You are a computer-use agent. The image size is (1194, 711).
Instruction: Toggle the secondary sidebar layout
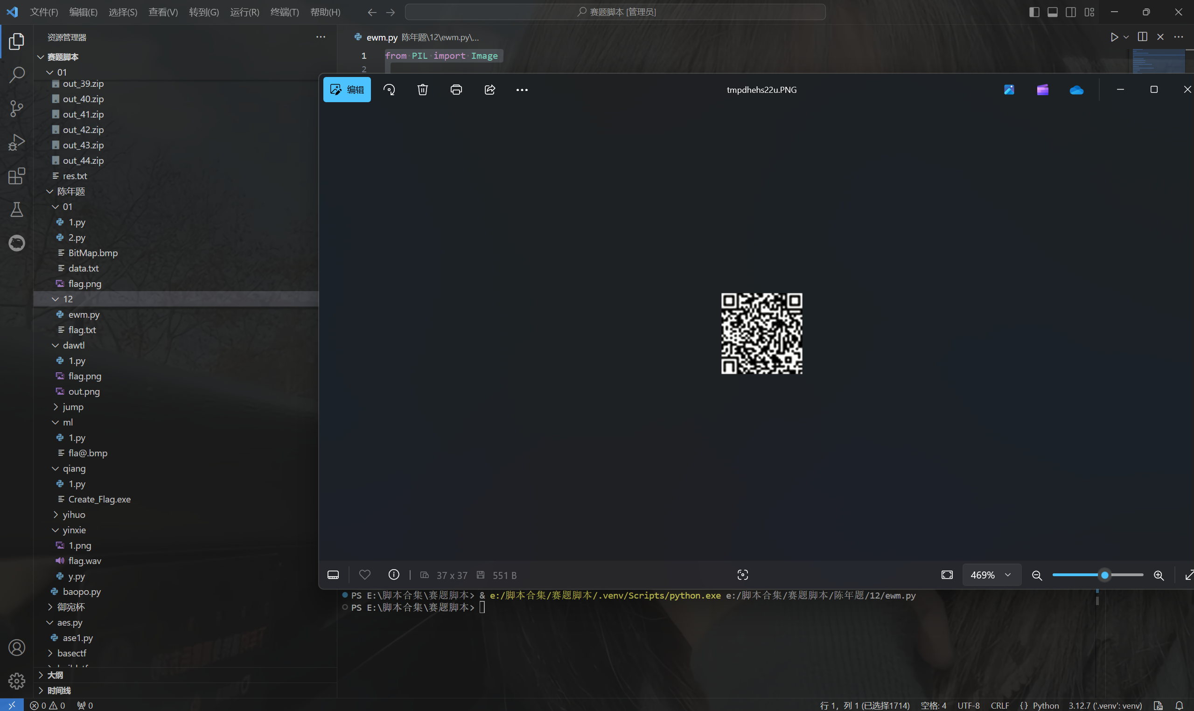pos(1071,12)
